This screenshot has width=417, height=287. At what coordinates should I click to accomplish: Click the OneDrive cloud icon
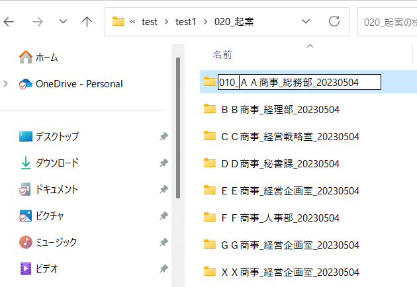click(26, 84)
